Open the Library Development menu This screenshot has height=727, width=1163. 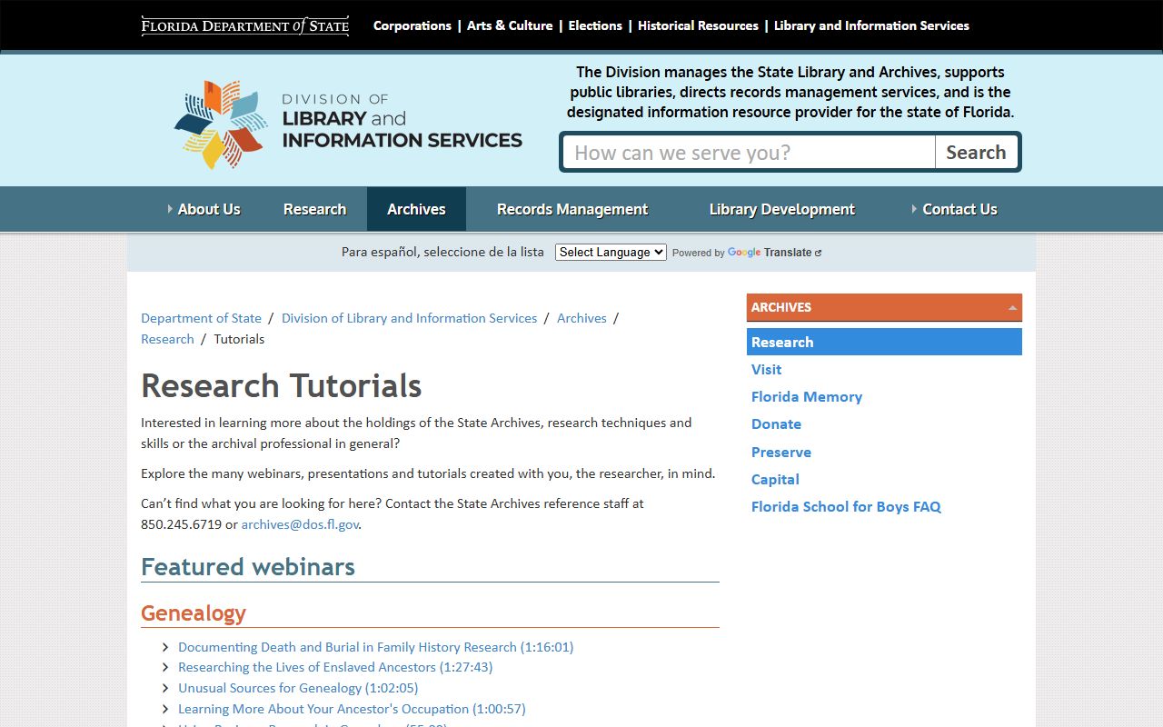[781, 209]
